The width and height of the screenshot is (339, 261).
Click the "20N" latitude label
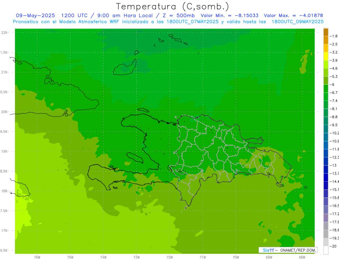pos(4,112)
